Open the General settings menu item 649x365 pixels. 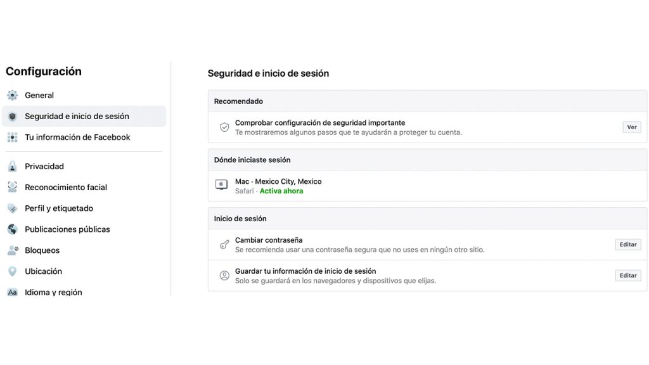39,95
